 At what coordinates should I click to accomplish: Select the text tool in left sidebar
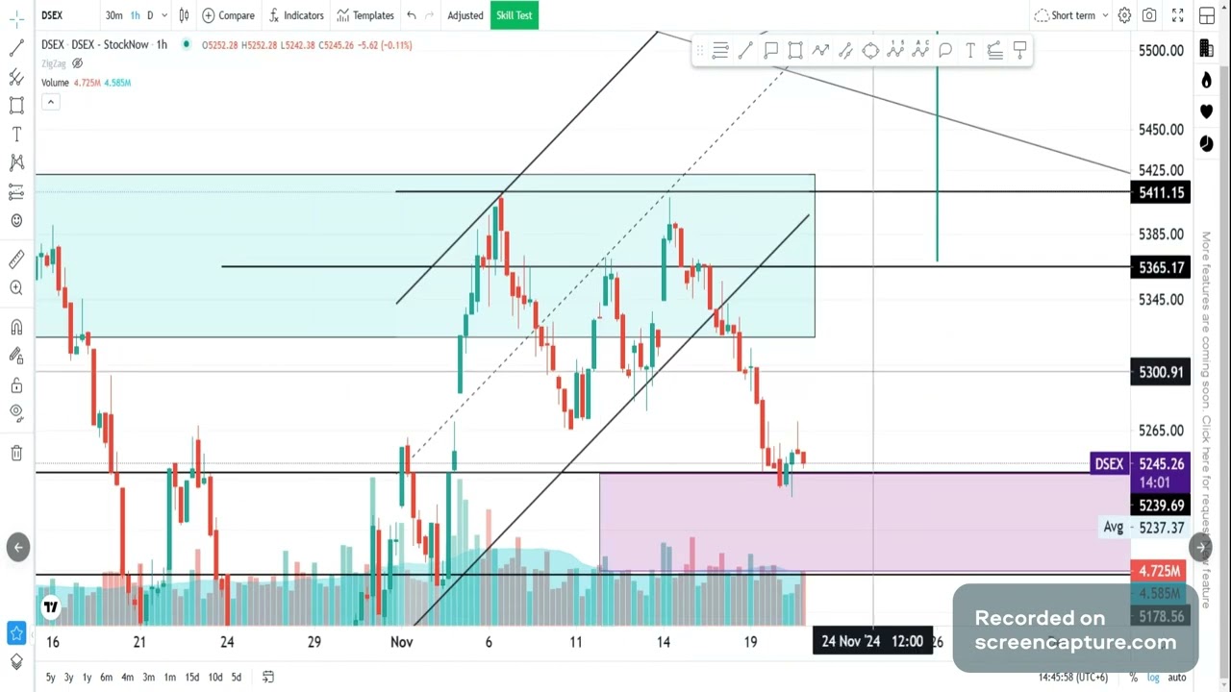click(x=16, y=134)
